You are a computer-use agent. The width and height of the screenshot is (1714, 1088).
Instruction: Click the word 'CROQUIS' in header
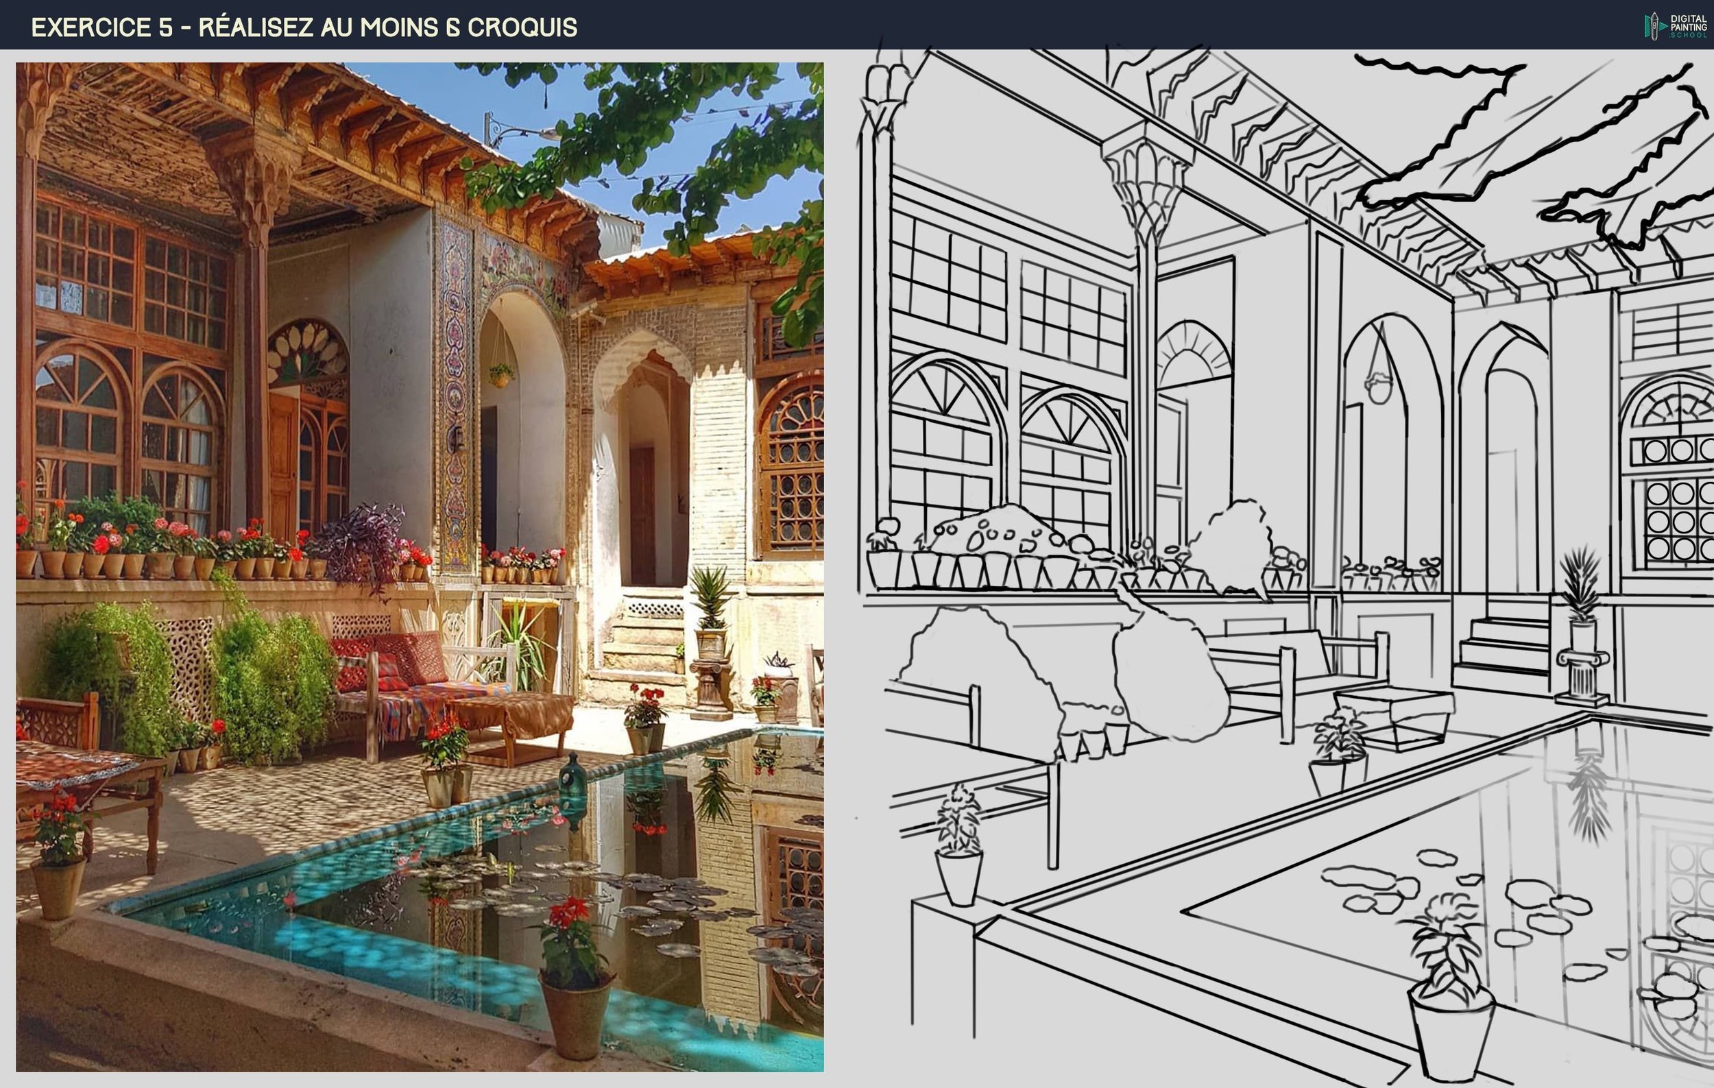click(522, 27)
